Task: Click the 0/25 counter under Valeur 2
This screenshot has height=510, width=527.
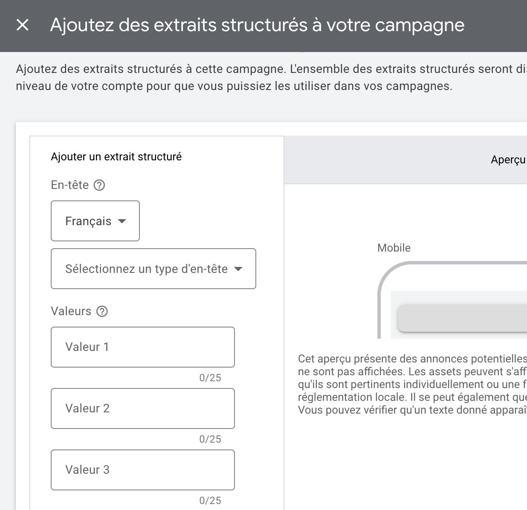Action: click(210, 439)
